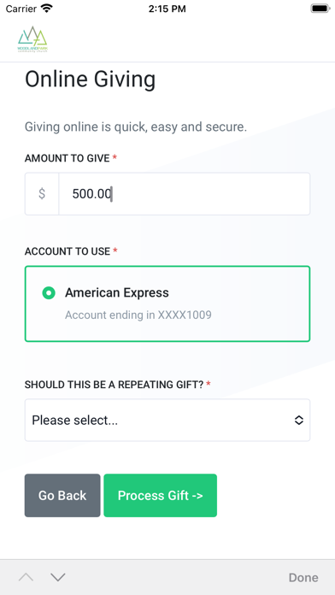Tap the next field down arrow
The width and height of the screenshot is (335, 595).
[x=58, y=577]
